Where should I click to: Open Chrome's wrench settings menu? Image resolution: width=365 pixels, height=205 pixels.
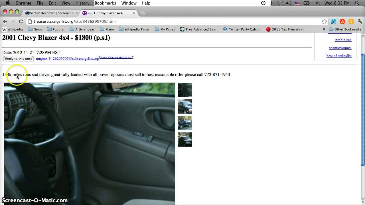(360, 21)
